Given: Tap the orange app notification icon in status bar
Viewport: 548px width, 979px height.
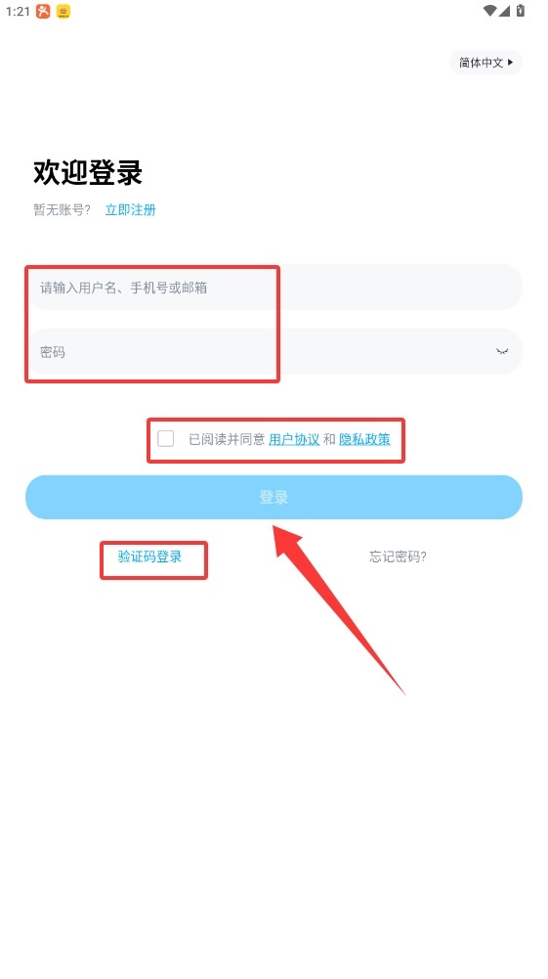Looking at the screenshot, I should [42, 11].
